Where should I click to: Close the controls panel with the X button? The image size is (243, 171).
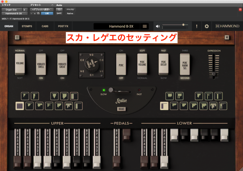pyautogui.click(x=227, y=37)
